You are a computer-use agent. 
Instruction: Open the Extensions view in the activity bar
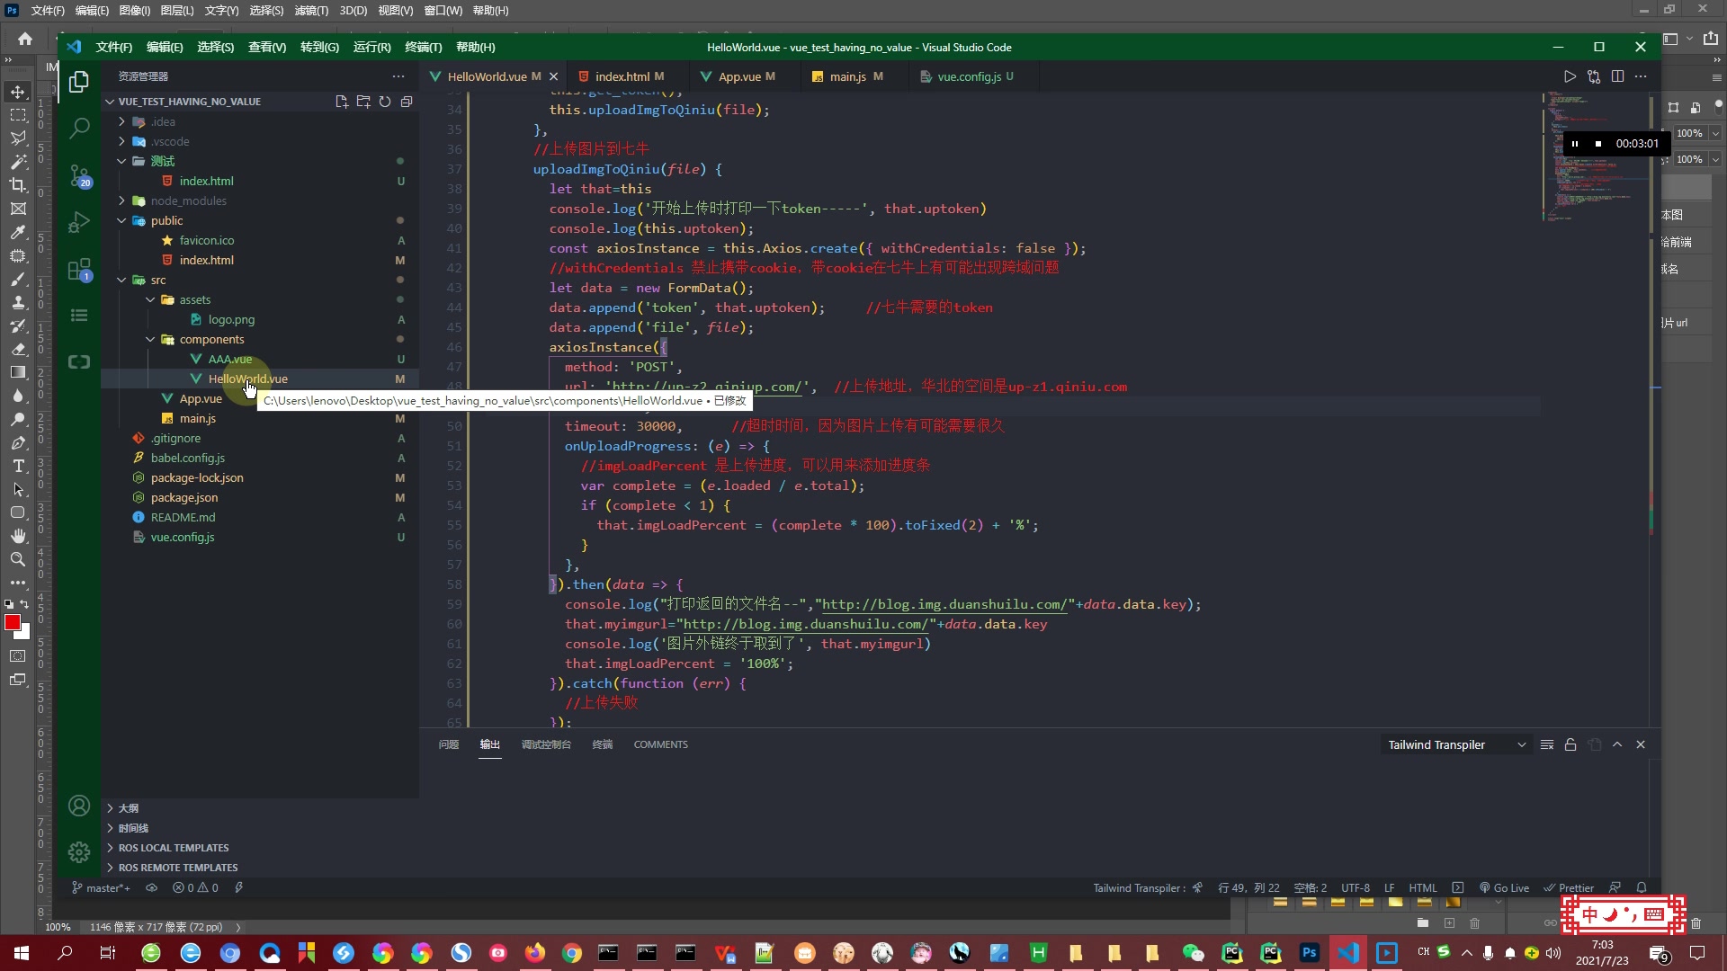point(79,269)
